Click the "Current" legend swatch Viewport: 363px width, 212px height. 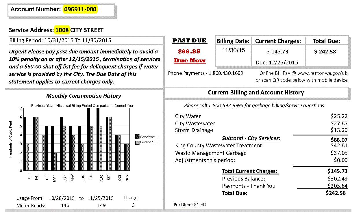click(137, 142)
